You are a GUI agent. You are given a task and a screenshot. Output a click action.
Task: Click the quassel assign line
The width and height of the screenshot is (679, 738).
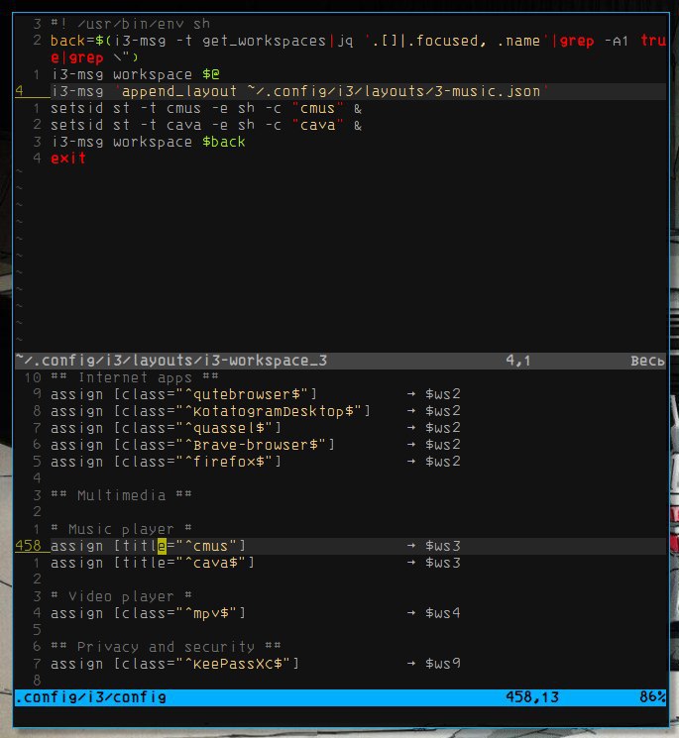255,428
